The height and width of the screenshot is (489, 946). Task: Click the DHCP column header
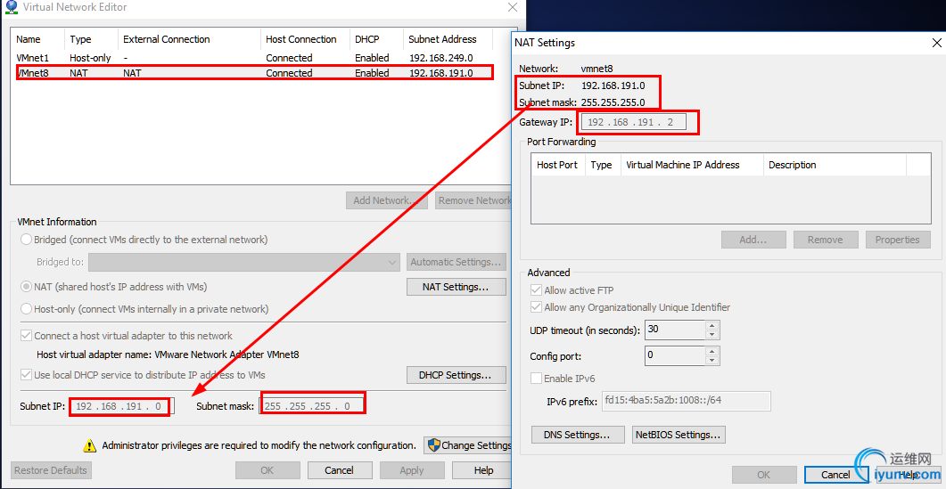376,39
